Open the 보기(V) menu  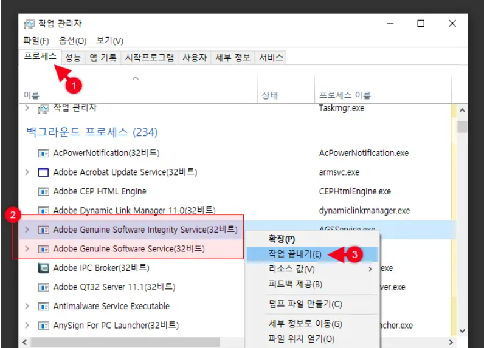(109, 41)
